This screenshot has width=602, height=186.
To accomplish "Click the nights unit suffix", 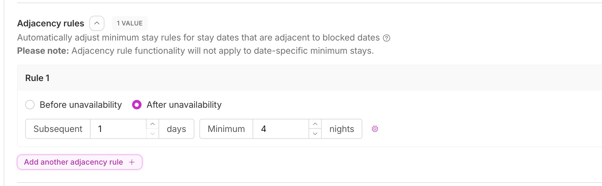I will [342, 129].
